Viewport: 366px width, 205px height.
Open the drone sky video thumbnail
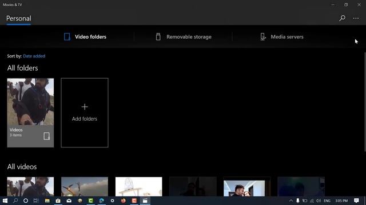click(85, 187)
